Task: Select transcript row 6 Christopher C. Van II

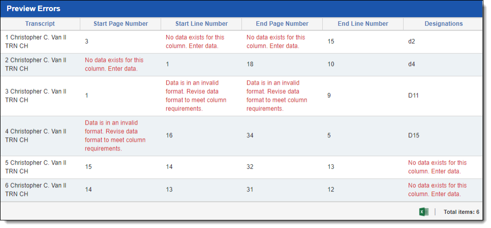Action: (36, 190)
